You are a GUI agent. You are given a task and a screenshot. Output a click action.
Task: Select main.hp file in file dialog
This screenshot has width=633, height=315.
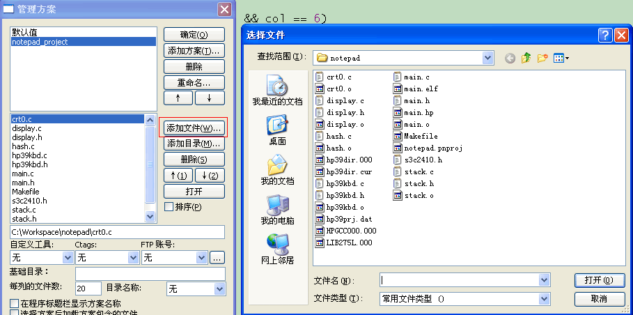pos(414,113)
